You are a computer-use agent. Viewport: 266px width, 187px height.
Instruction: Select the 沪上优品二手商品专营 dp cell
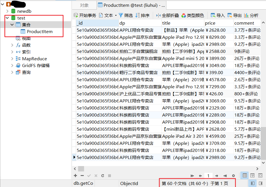click(x=140, y=94)
